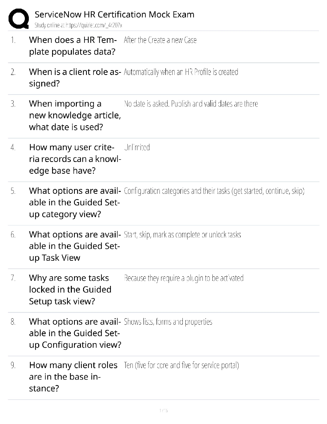Click answer about Publish and valid dates
The height and width of the screenshot is (424, 327).
tap(191, 104)
